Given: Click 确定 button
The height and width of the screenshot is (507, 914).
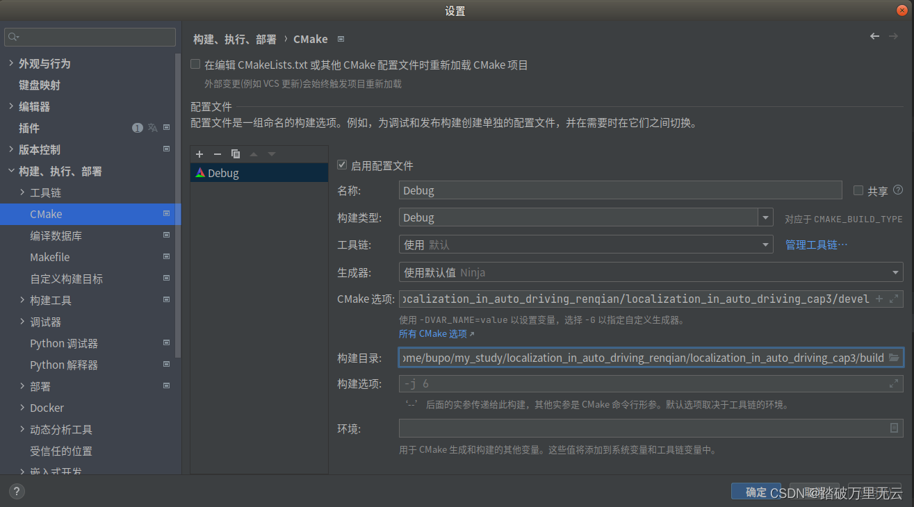Looking at the screenshot, I should point(756,492).
